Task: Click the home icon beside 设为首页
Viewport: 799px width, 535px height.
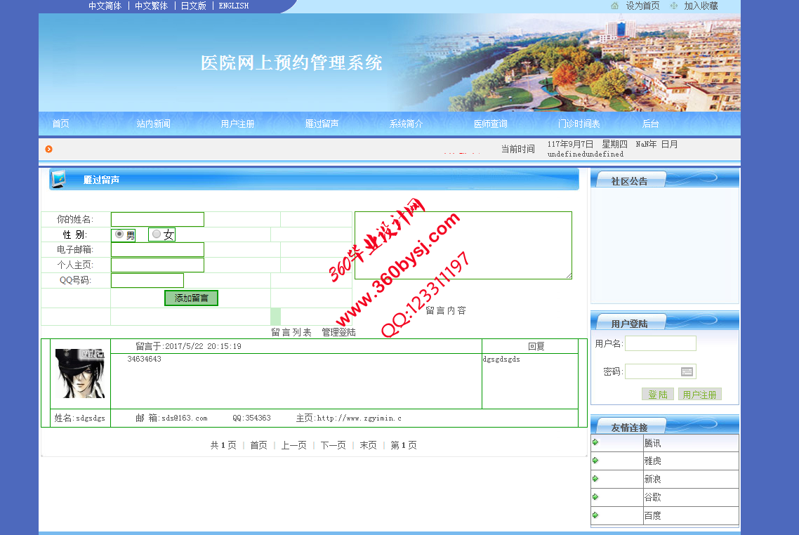Action: (x=615, y=6)
